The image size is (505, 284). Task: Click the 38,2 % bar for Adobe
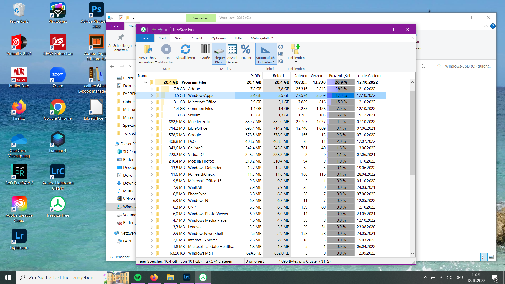click(x=341, y=89)
